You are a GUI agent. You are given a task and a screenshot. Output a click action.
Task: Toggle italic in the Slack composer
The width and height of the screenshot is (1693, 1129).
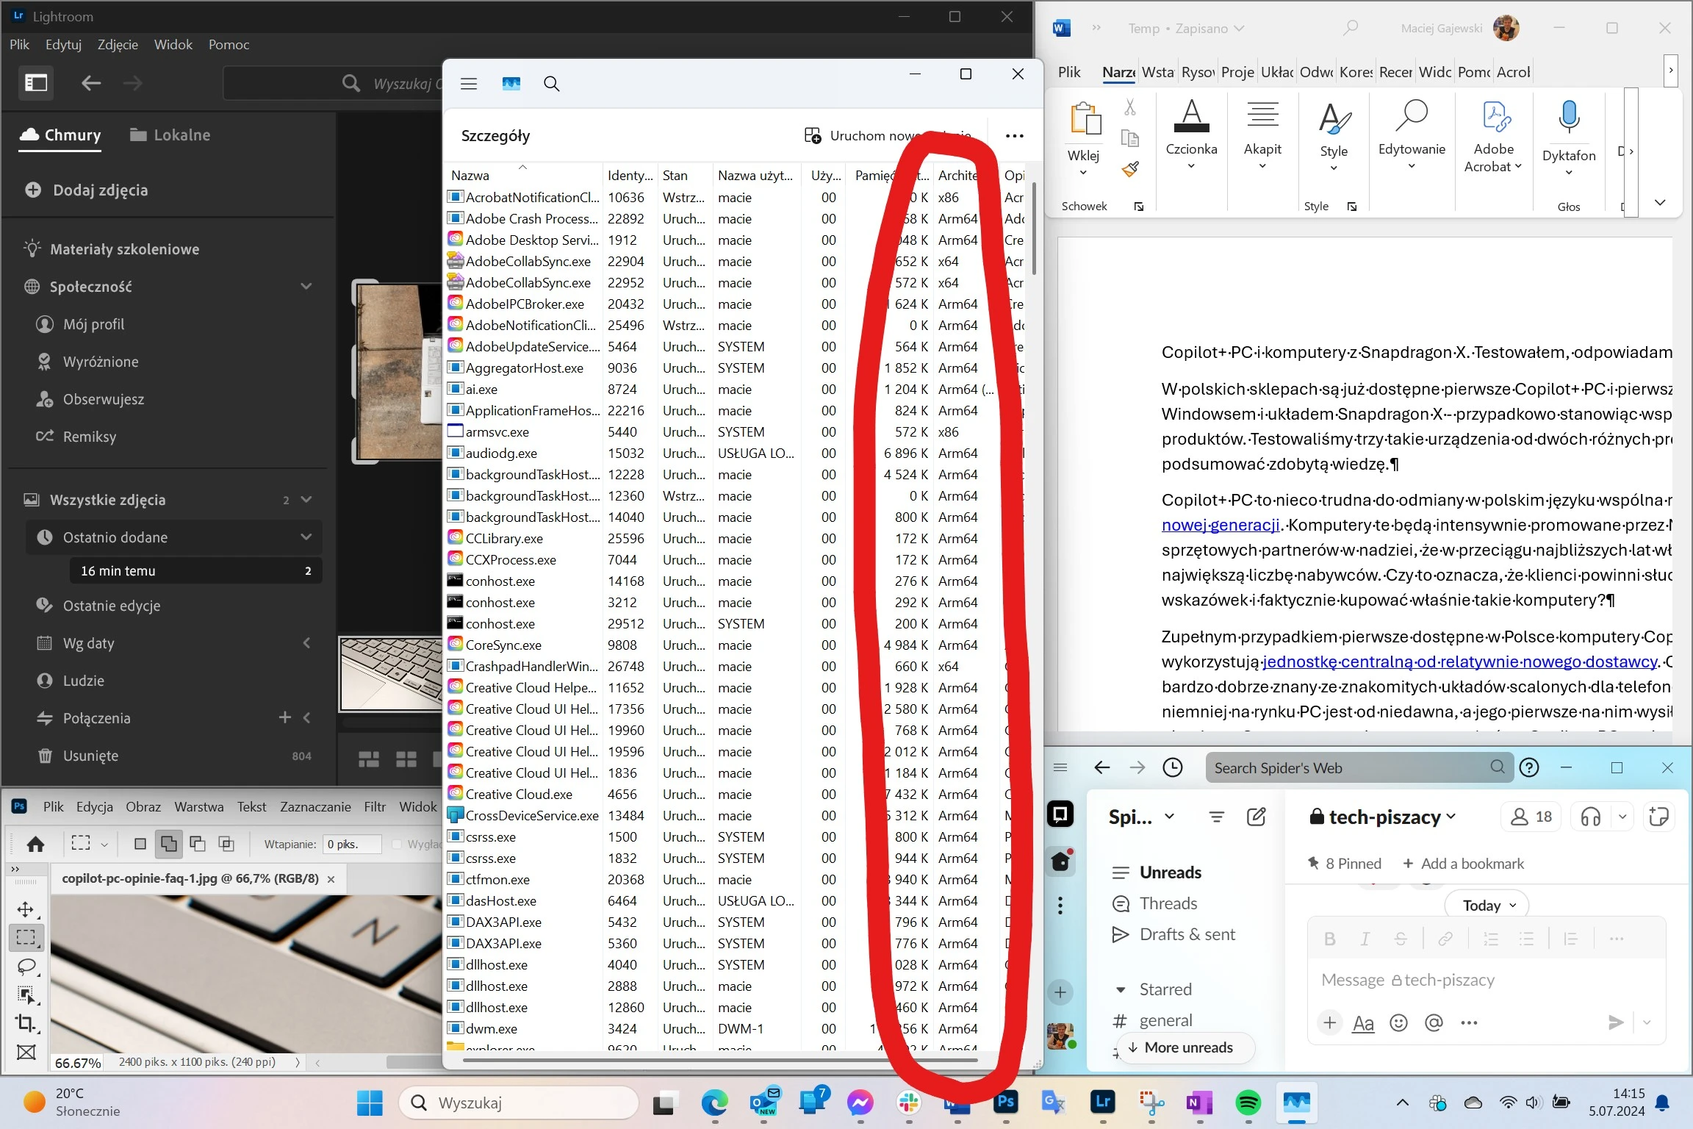pyautogui.click(x=1365, y=939)
